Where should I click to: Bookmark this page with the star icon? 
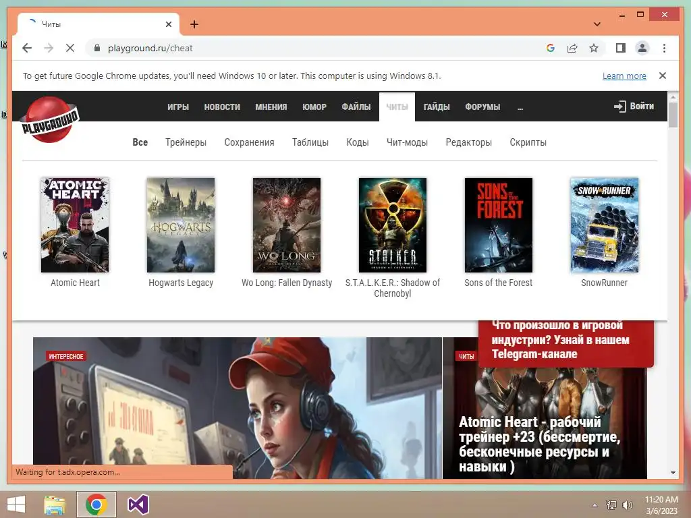coord(594,48)
